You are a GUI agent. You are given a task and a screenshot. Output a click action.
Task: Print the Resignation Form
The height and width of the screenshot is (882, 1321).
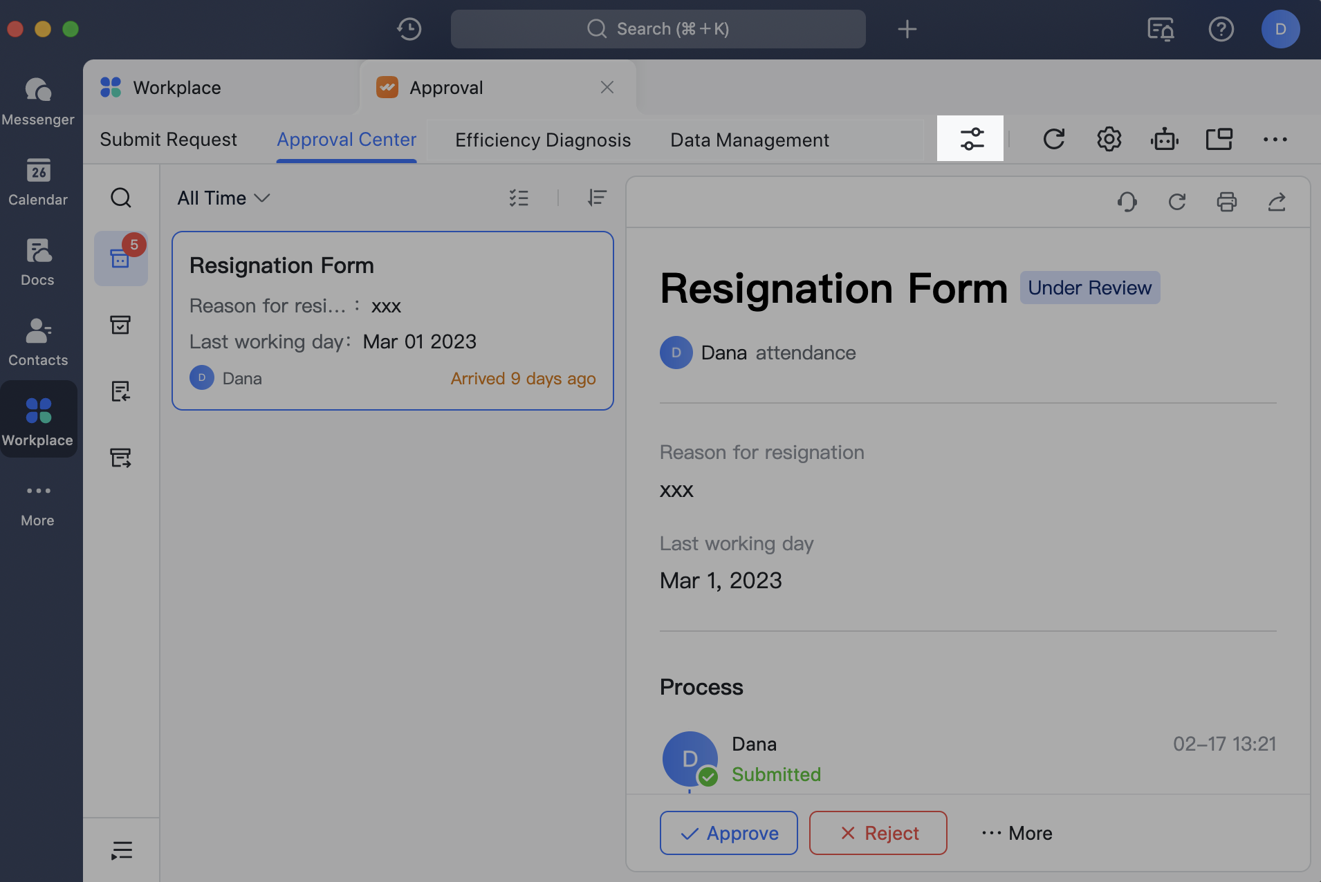point(1227,202)
